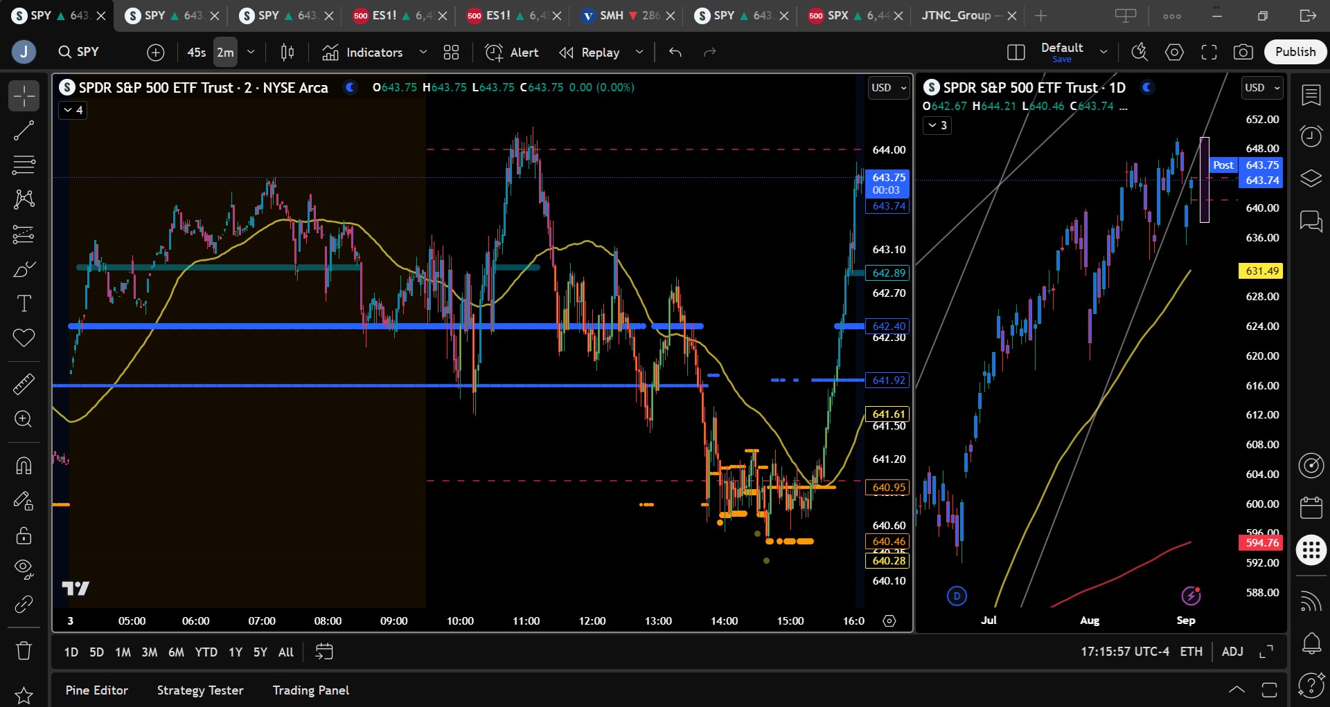Maximize the chart pane arrows icon

1266,652
